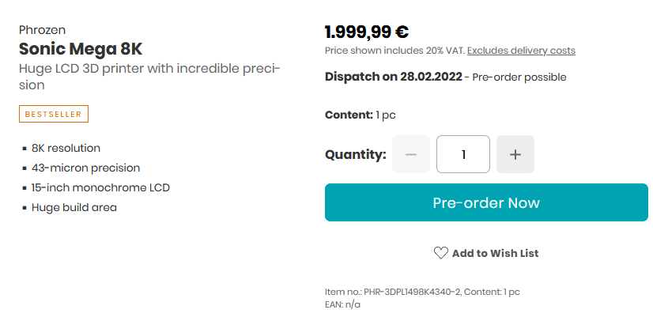The width and height of the screenshot is (653, 321).
Task: Click the heart wish list icon
Action: (440, 253)
